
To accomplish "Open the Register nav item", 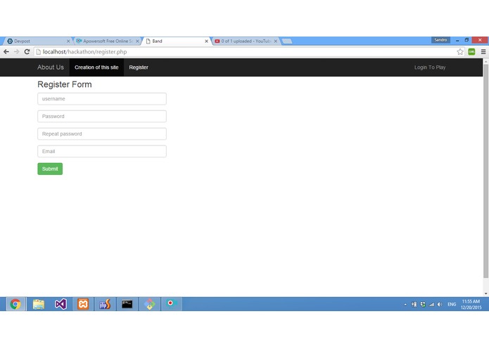I will (139, 67).
